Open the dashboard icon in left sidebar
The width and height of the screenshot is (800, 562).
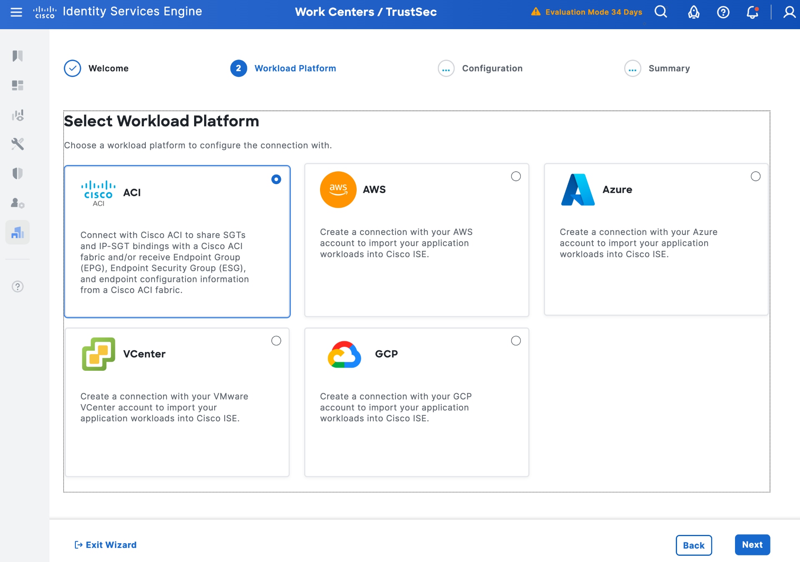click(x=17, y=85)
